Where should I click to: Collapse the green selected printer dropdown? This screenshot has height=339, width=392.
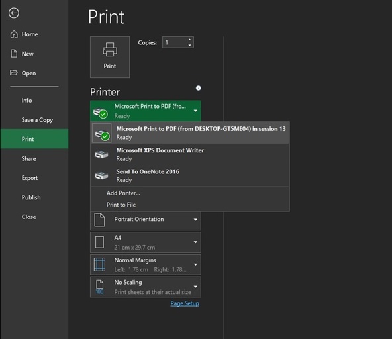tap(146, 111)
